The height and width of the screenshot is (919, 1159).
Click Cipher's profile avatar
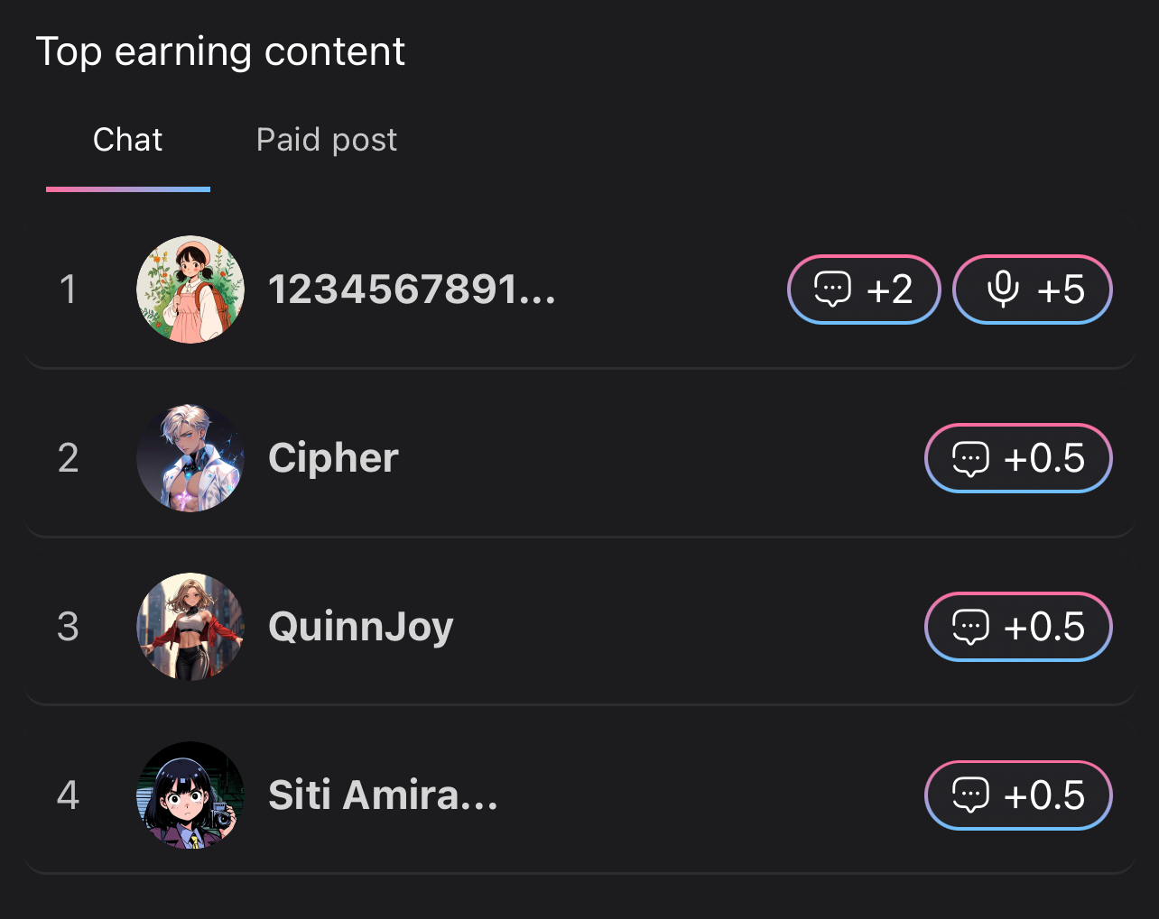coord(190,458)
